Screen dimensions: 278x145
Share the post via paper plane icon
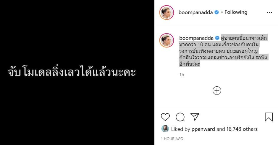tap(195, 117)
